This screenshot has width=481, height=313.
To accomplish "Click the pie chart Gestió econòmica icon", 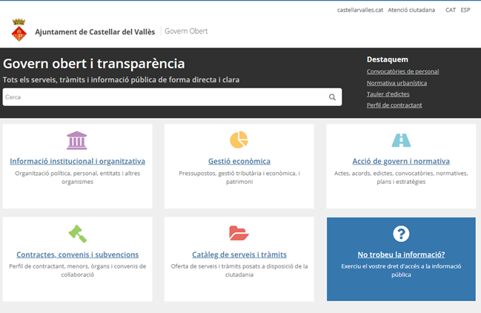I will tap(239, 139).
